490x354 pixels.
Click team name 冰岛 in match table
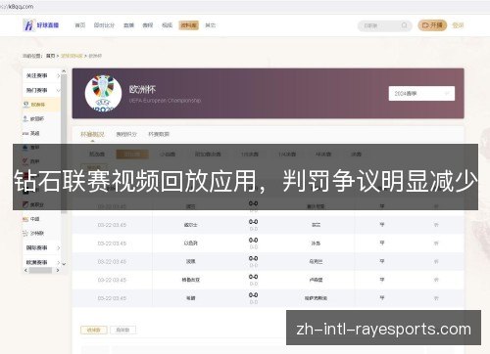(x=316, y=243)
